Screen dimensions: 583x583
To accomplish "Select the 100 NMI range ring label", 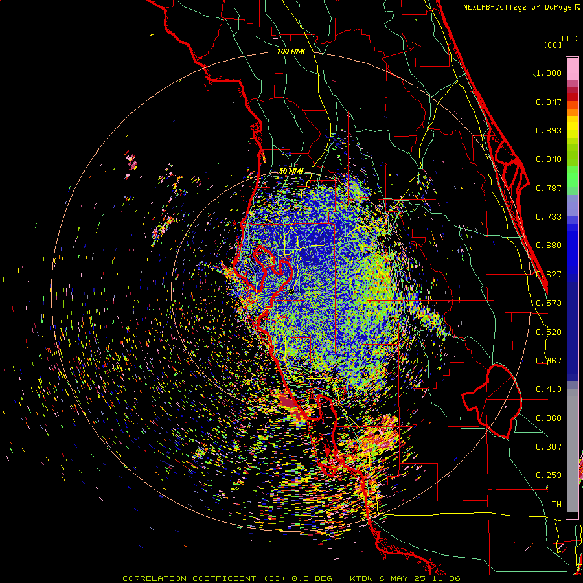I will (x=291, y=51).
